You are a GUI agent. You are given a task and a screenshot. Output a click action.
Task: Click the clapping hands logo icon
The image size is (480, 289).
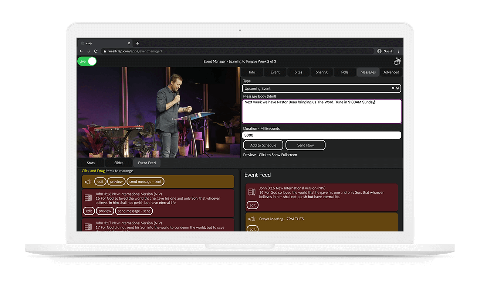398,61
